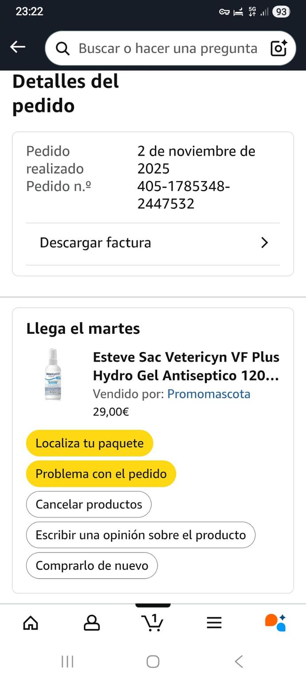Screen dimensions: 306x680
Task: Open the Rufus AI assistant icon
Action: [275, 622]
